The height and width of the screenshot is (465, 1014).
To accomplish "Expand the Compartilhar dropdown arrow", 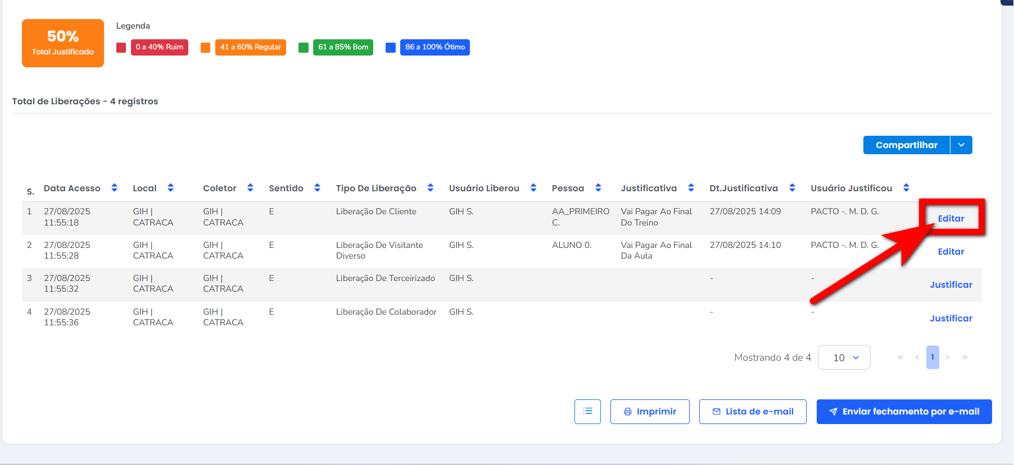I will pos(961,145).
